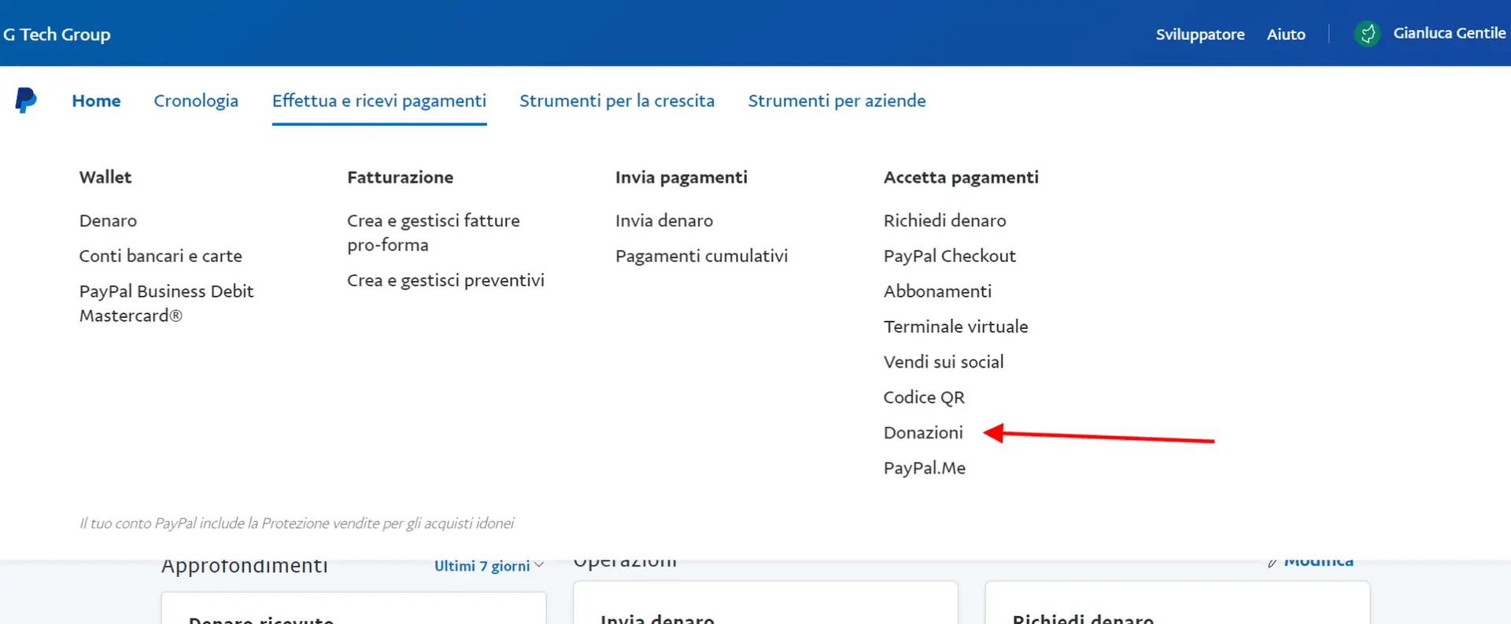Open Vendi sui social
Screen dimensions: 1511x624
coord(944,362)
